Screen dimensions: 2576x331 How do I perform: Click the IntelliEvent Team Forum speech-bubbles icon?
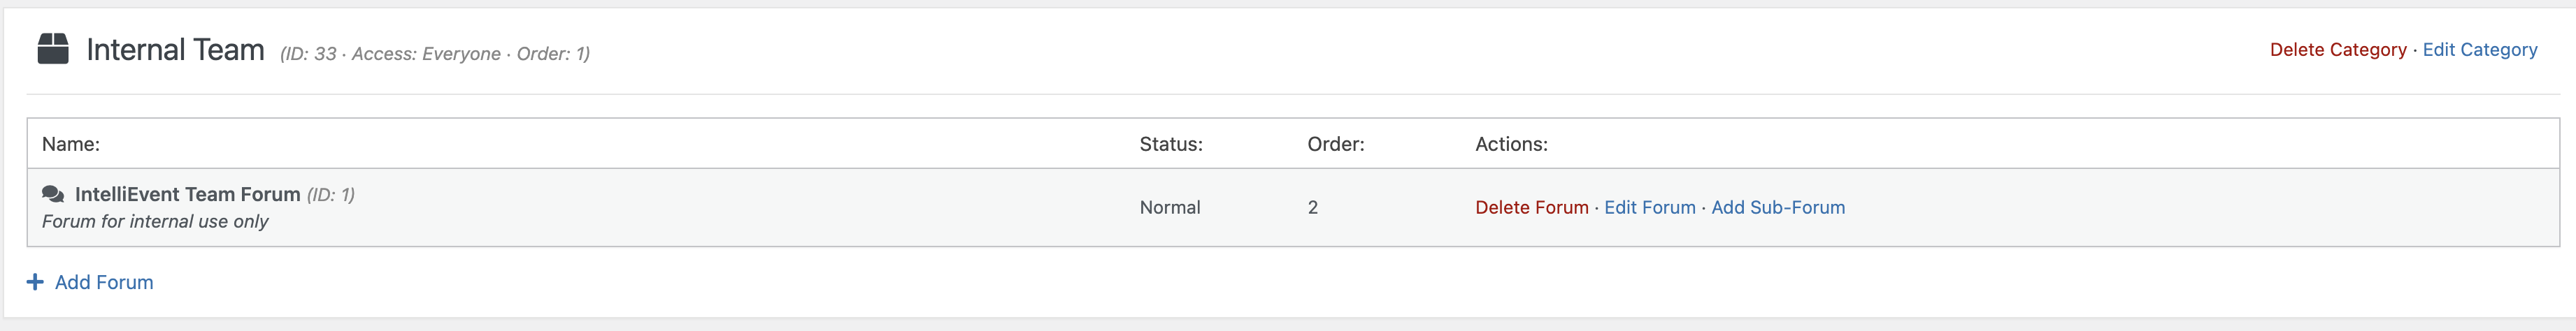[x=53, y=194]
